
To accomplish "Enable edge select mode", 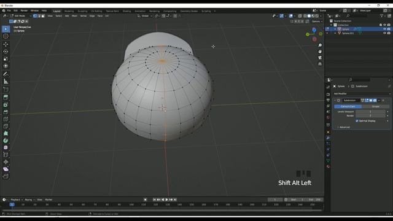I will pyautogui.click(x=39, y=16).
